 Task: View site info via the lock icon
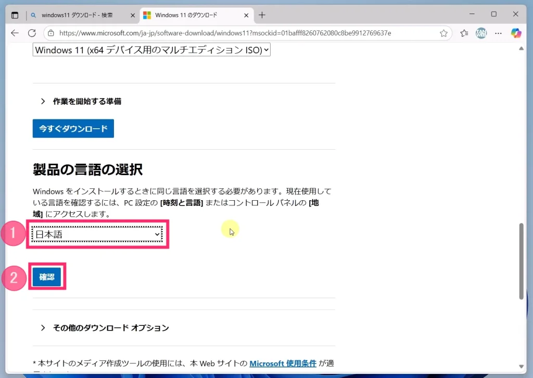point(50,33)
